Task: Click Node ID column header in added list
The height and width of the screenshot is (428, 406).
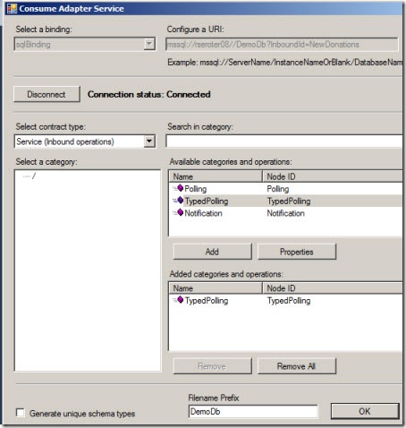Action: [x=333, y=288]
